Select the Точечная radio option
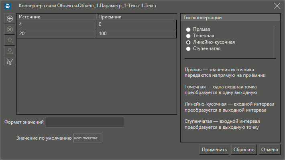This screenshot has width=285, height=160. click(188, 36)
